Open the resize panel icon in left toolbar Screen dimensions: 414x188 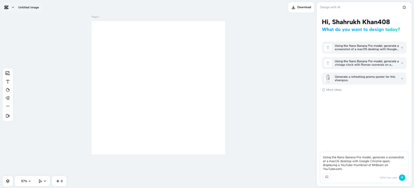tap(8, 116)
